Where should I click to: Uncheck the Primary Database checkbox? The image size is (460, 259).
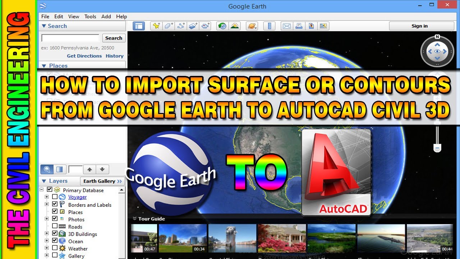tap(50, 190)
